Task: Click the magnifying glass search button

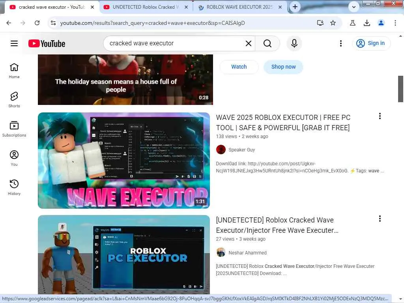Action: point(267,43)
